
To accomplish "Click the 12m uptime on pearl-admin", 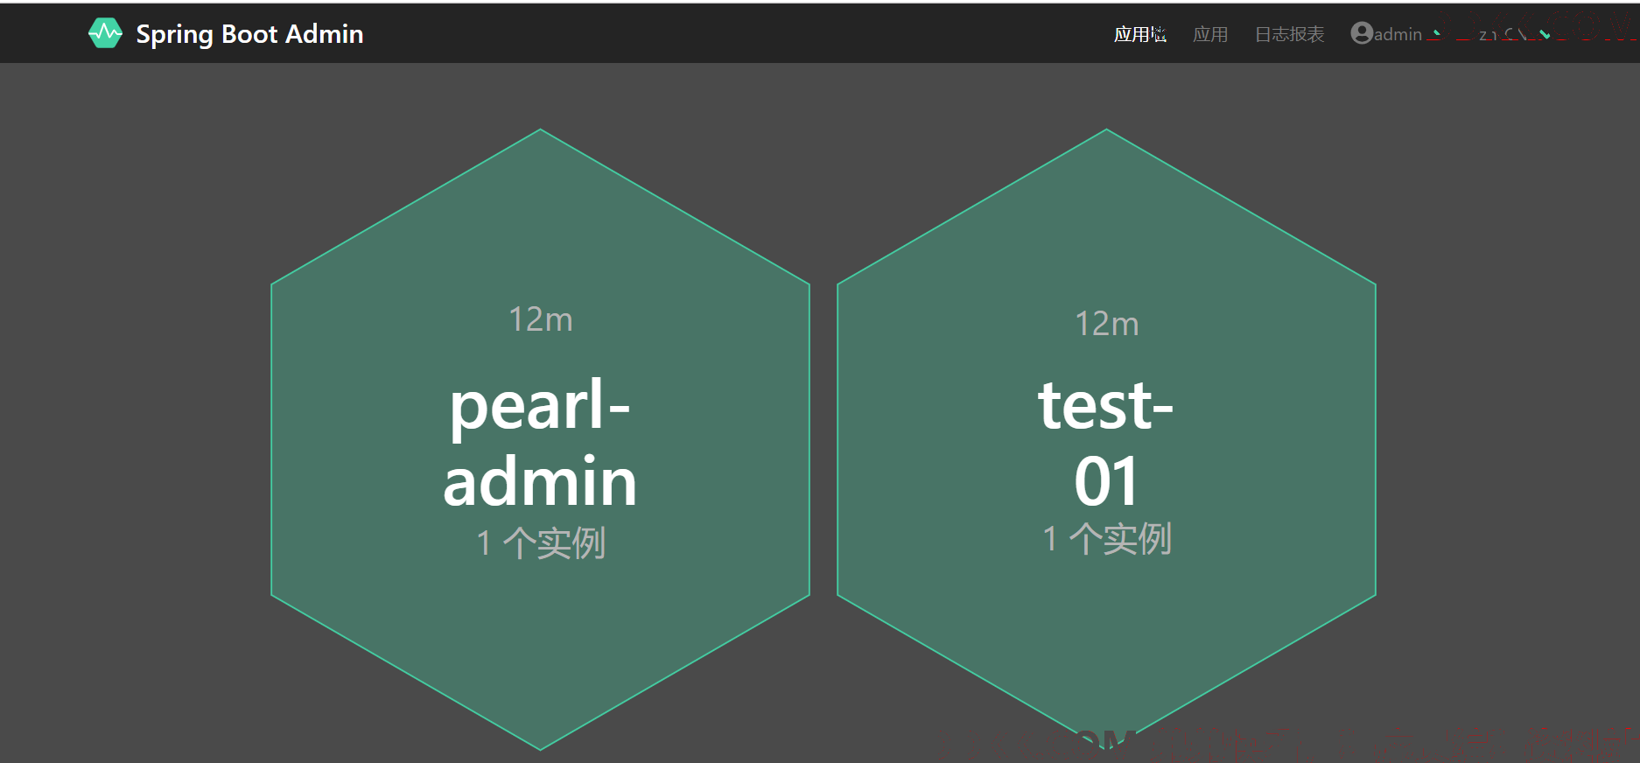I will [541, 319].
